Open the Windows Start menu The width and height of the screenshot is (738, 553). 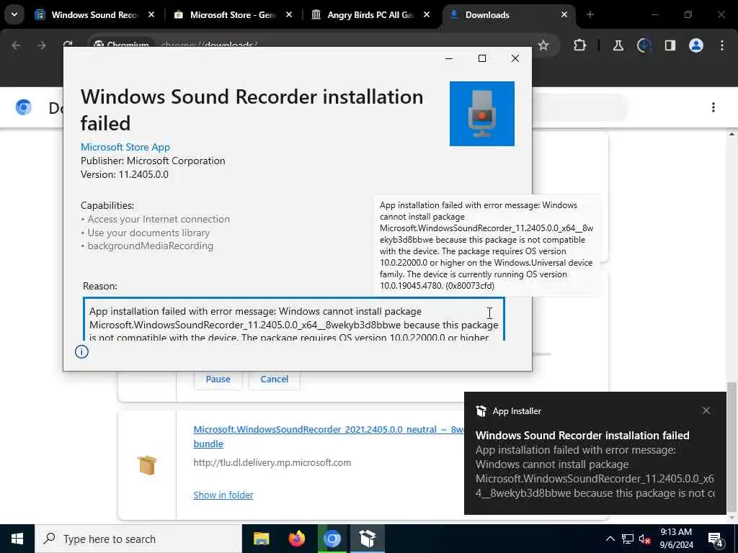(x=17, y=539)
